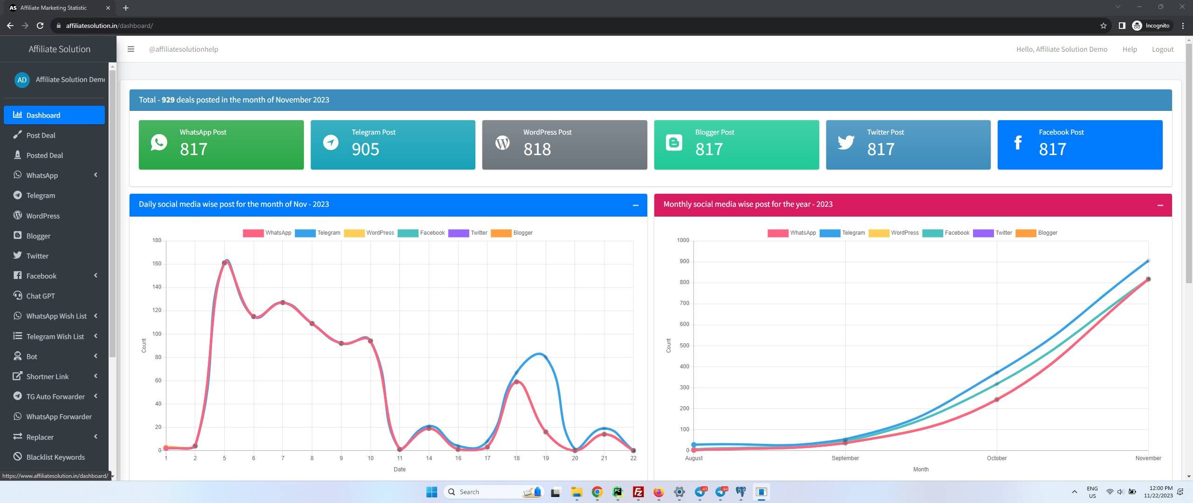Collapse the daily social media chart panel
Image resolution: width=1193 pixels, height=503 pixels.
635,205
